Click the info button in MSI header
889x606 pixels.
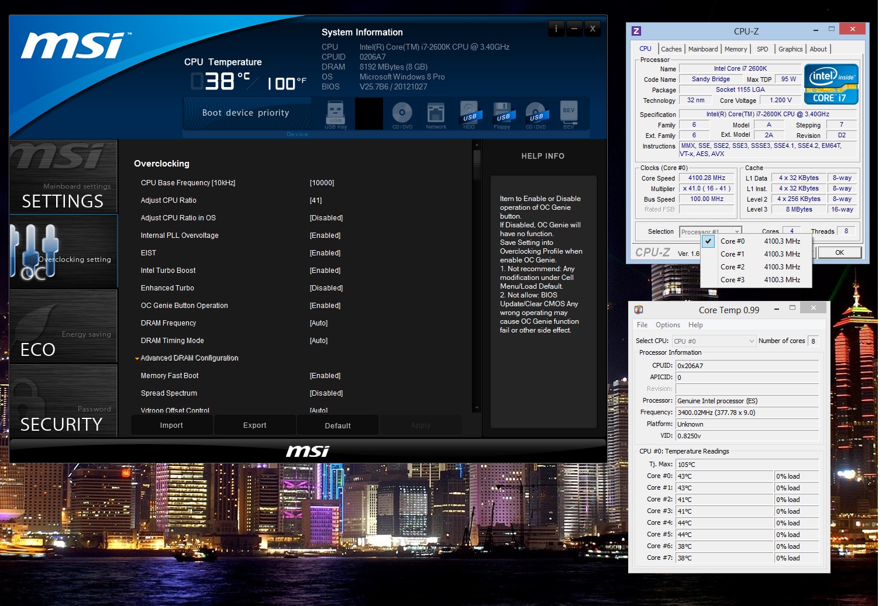[556, 28]
